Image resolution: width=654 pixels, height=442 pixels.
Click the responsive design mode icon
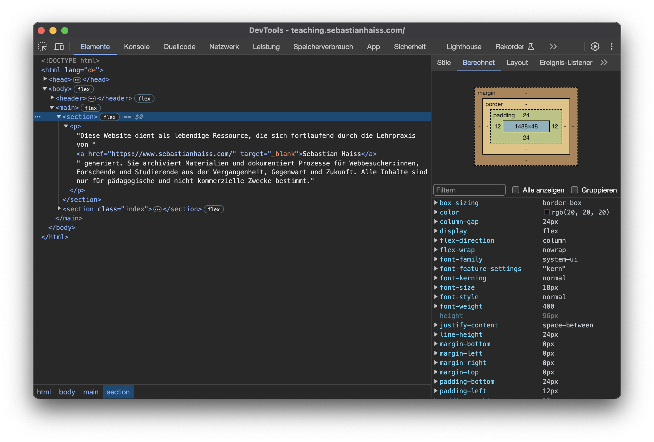(59, 46)
